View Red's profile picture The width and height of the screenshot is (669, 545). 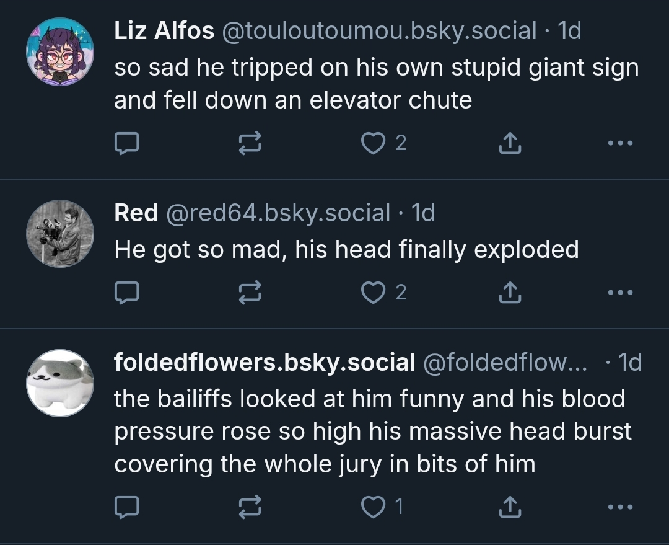(60, 234)
